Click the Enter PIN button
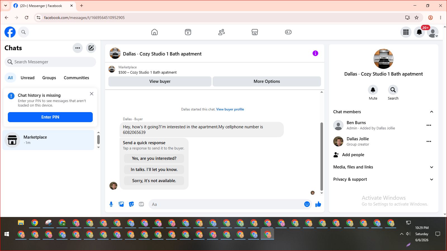This screenshot has width=447, height=251. point(50,117)
